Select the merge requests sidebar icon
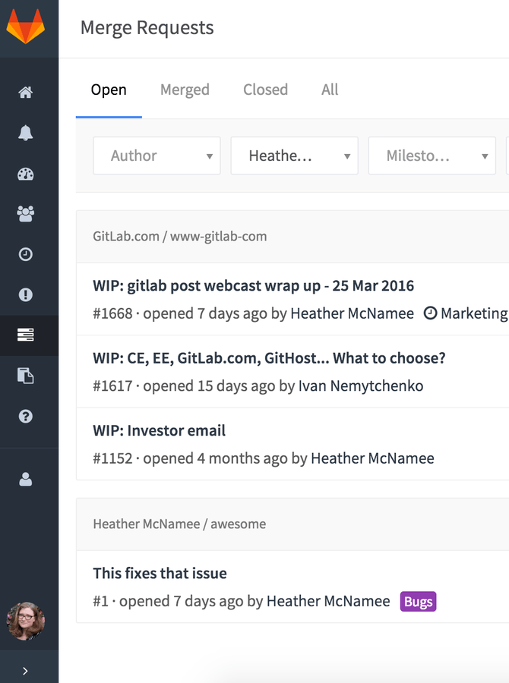Image resolution: width=509 pixels, height=683 pixels. pos(25,335)
